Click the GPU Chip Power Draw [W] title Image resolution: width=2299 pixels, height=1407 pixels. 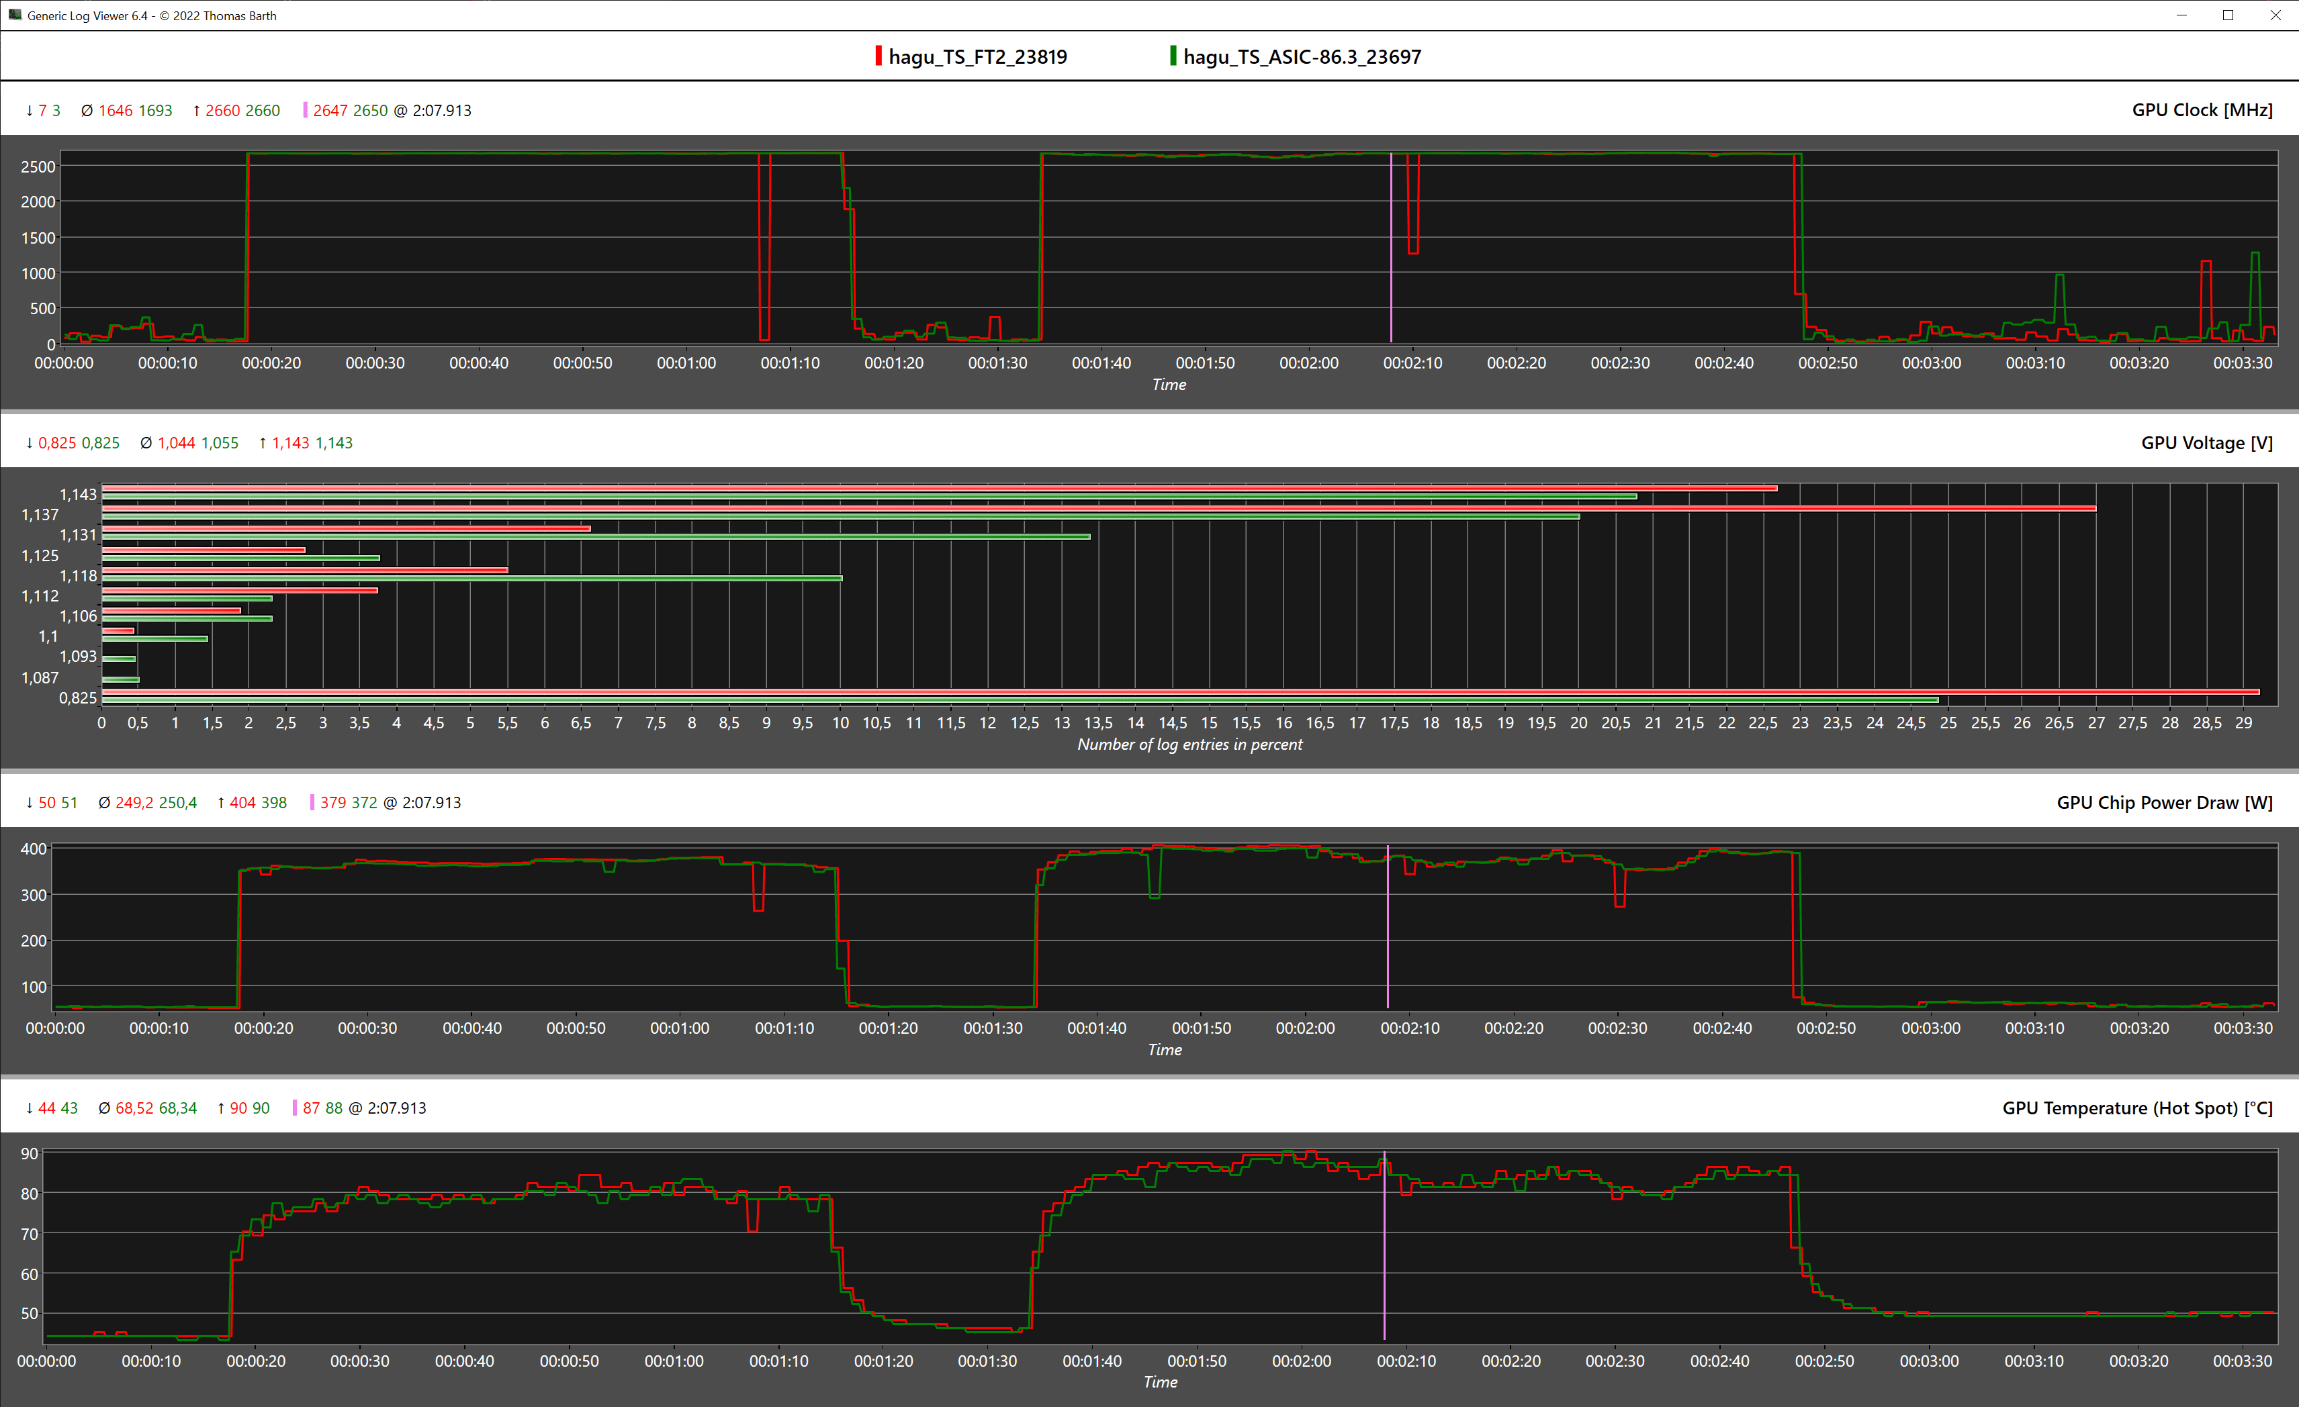click(2165, 803)
